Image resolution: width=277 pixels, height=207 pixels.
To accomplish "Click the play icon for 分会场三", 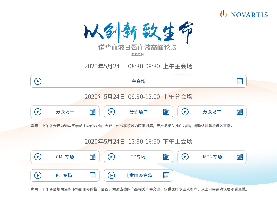I will [185, 112].
